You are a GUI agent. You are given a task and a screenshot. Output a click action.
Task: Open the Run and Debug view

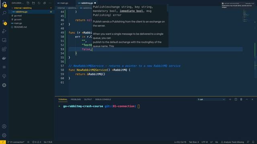(x=4, y=31)
